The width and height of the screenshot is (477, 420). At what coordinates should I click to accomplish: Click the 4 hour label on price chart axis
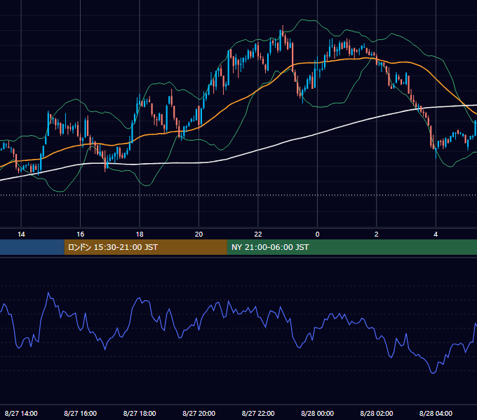tap(436, 234)
